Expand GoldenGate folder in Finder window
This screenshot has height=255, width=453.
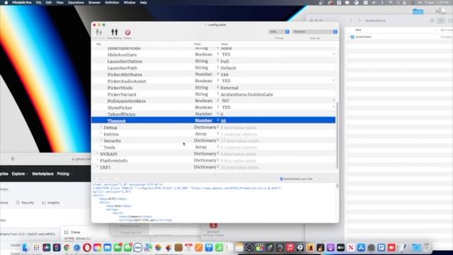(349, 37)
